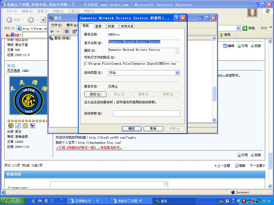Click forward arrow in Services window toolbar
This screenshot has height=205, width=274.
[x=58, y=31]
